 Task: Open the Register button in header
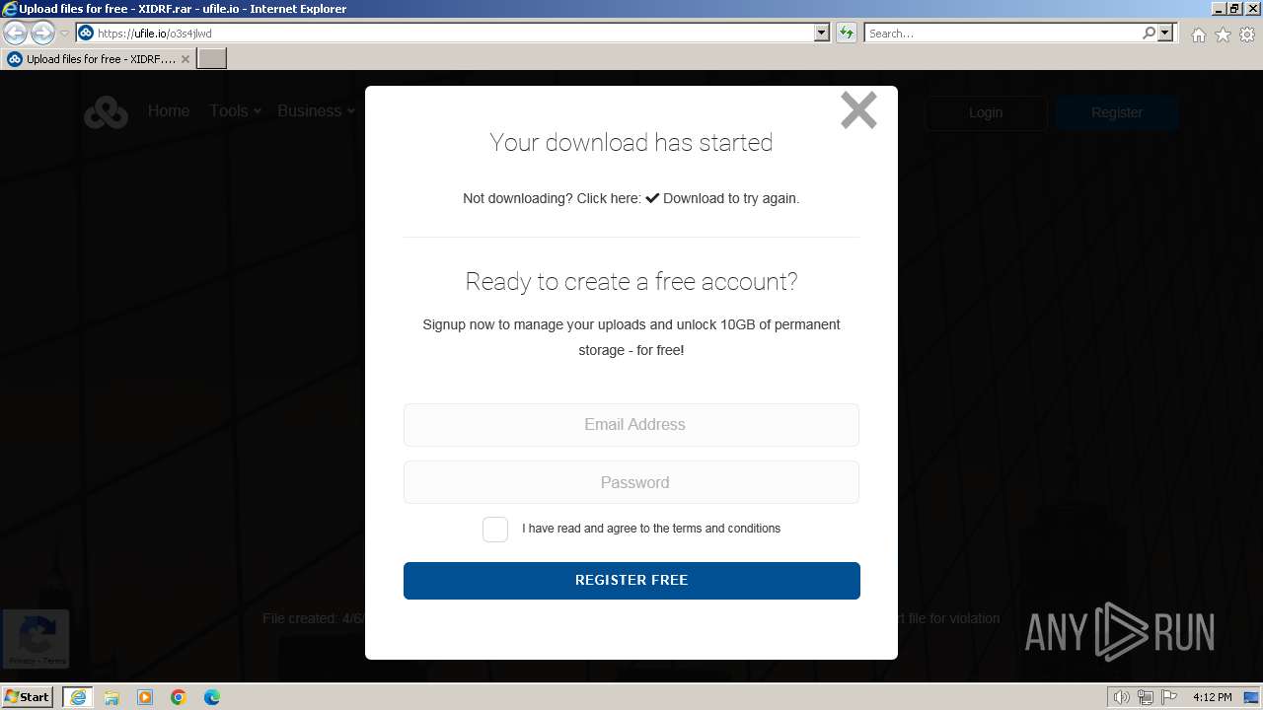coord(1117,112)
